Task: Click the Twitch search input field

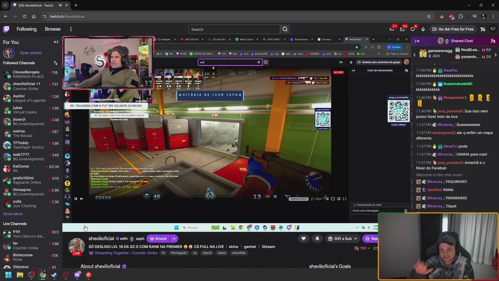Action: [234, 29]
